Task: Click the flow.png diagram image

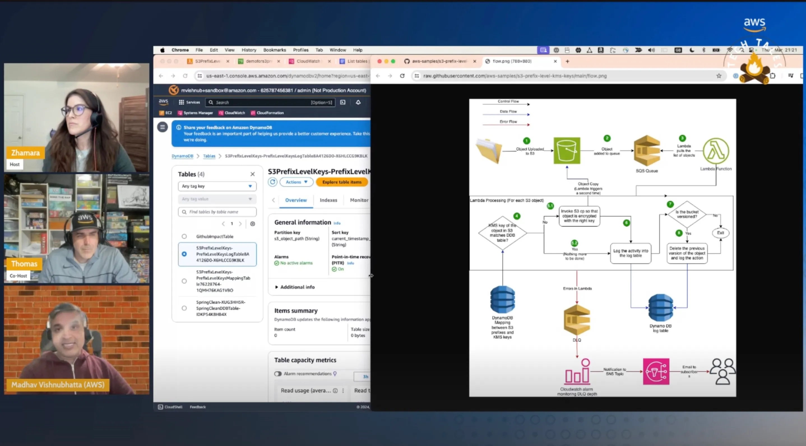Action: (602, 248)
